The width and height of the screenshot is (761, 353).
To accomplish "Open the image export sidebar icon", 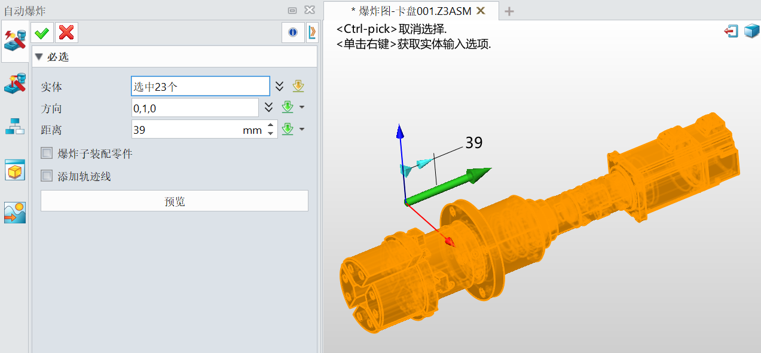I will click(x=15, y=213).
